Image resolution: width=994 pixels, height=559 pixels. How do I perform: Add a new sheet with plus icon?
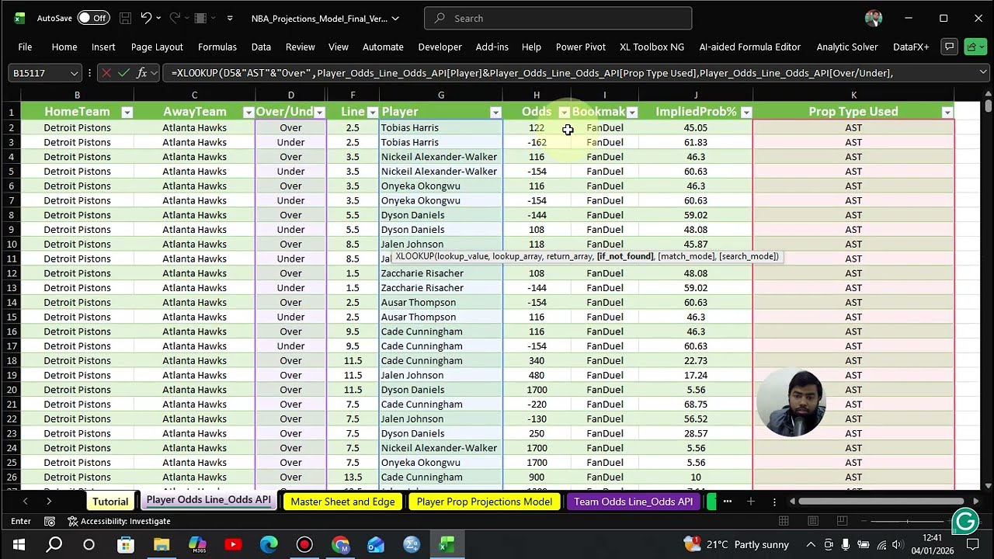pyautogui.click(x=751, y=502)
